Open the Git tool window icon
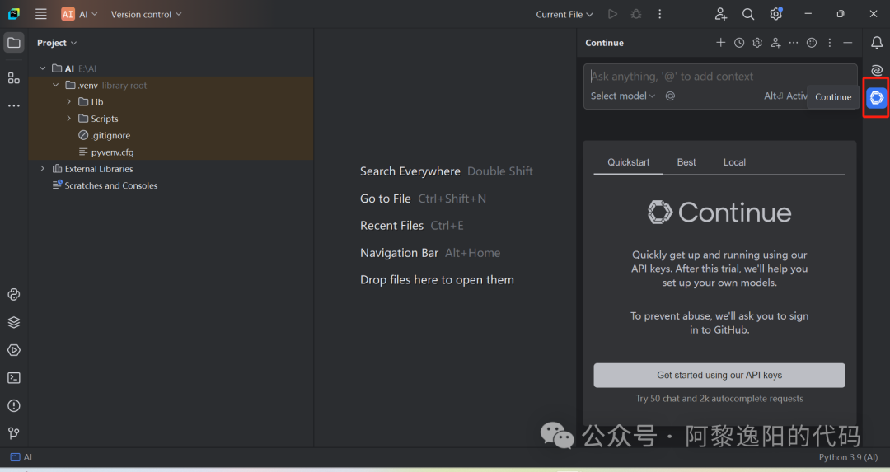Viewport: 890px width, 472px height. [x=14, y=433]
